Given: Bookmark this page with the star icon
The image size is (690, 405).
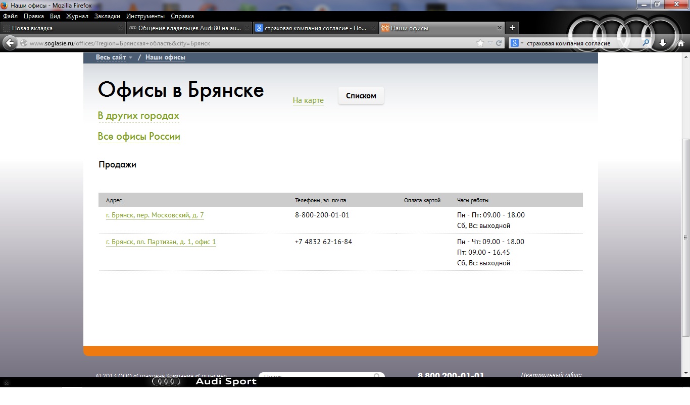Looking at the screenshot, I should pos(480,43).
